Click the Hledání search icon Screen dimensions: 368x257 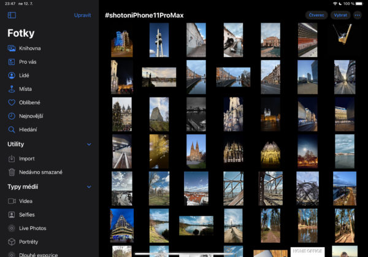pyautogui.click(x=12, y=129)
